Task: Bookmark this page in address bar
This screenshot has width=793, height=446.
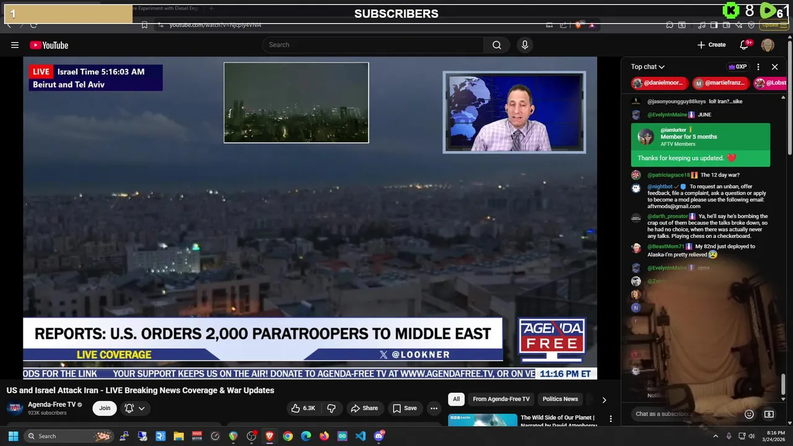Action: coord(144,25)
